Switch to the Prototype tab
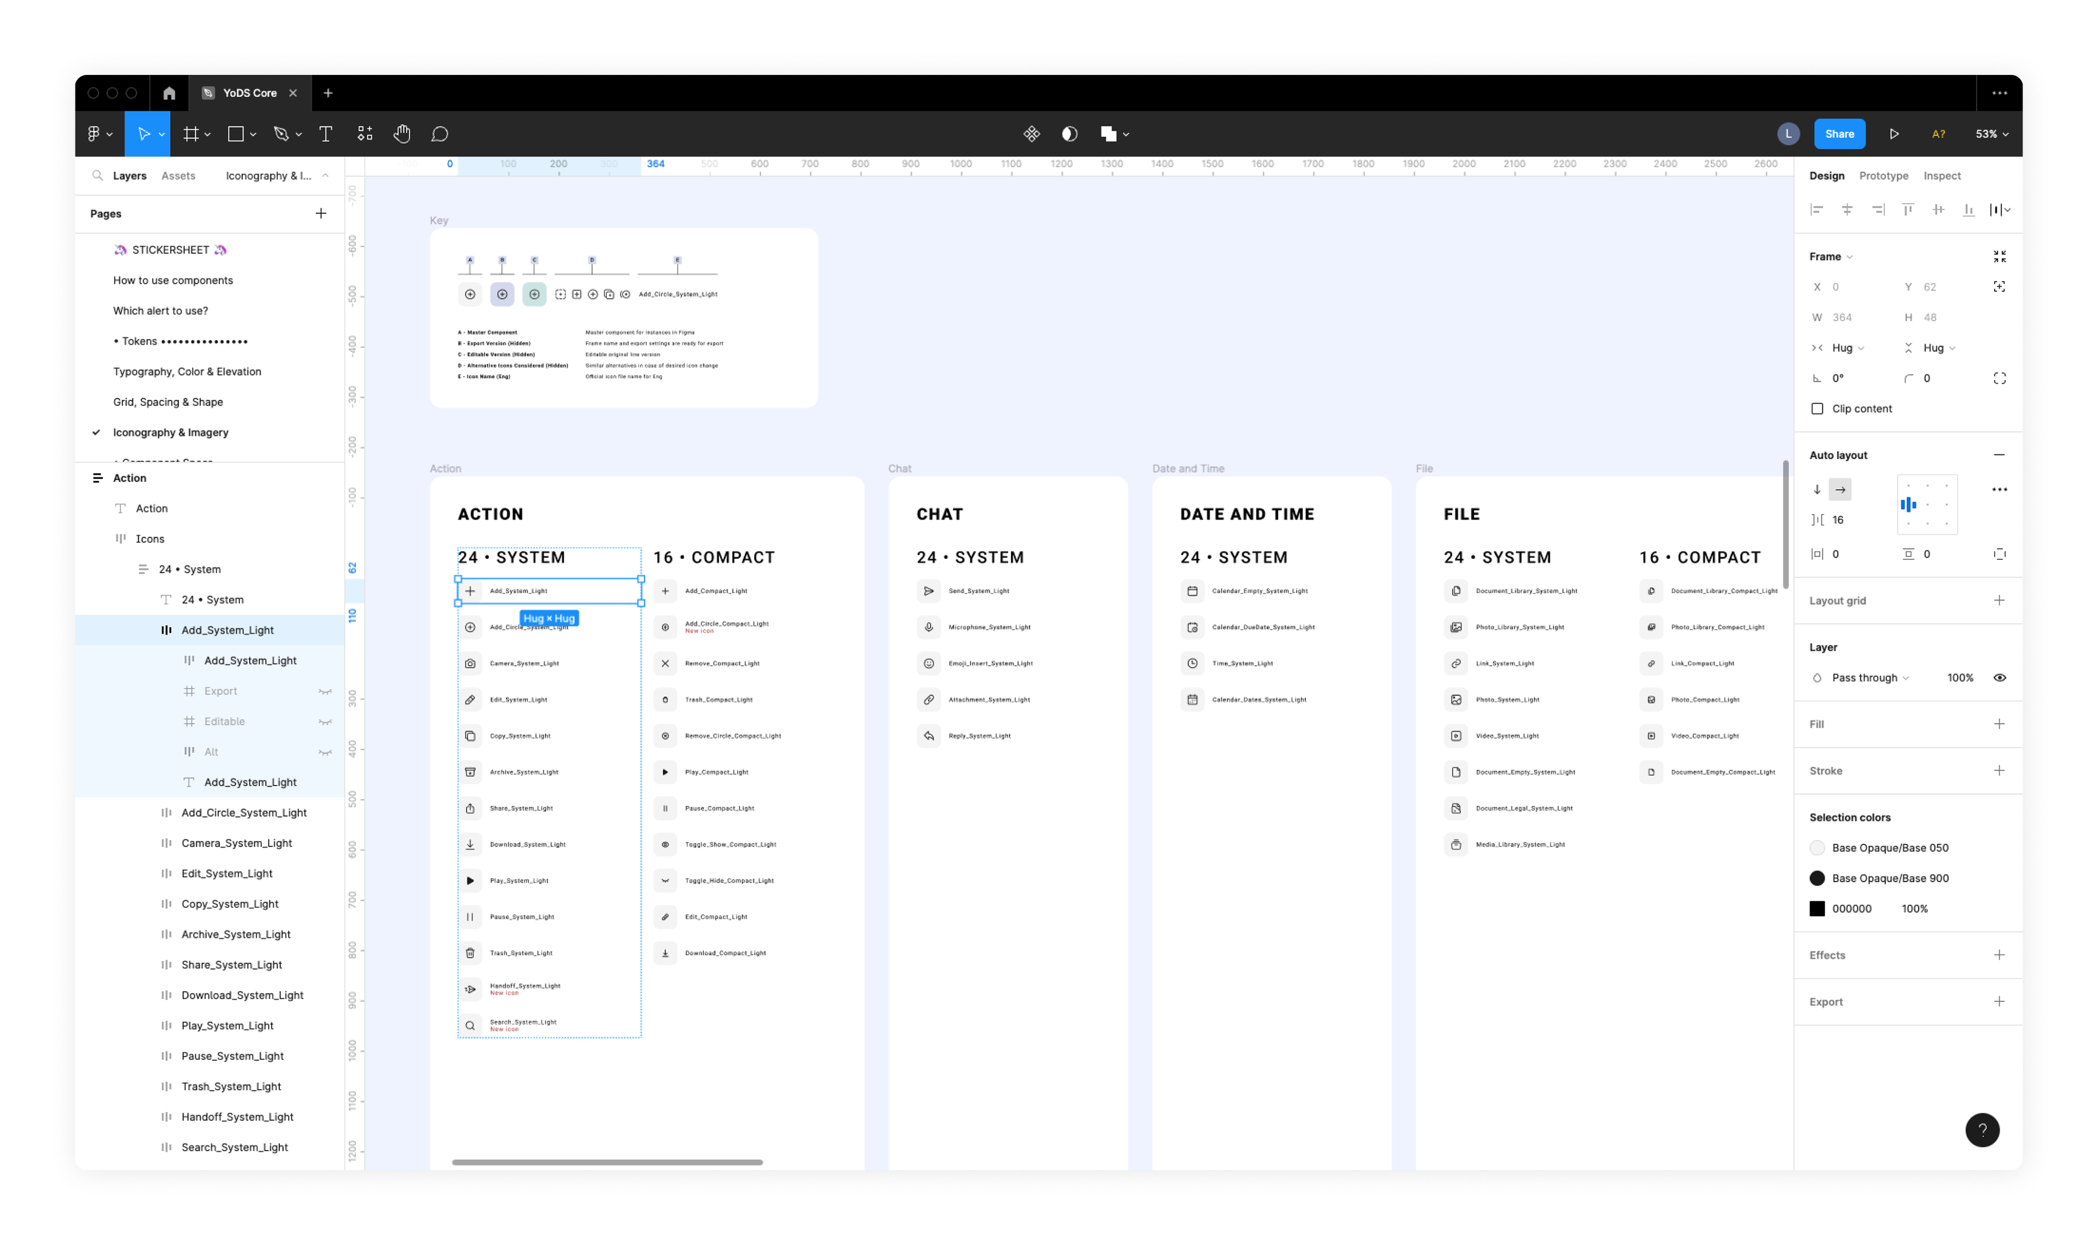This screenshot has height=1245, width=2098. click(1882, 175)
